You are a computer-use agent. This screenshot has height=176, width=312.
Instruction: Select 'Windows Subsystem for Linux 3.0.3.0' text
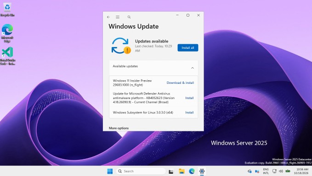[143, 112]
